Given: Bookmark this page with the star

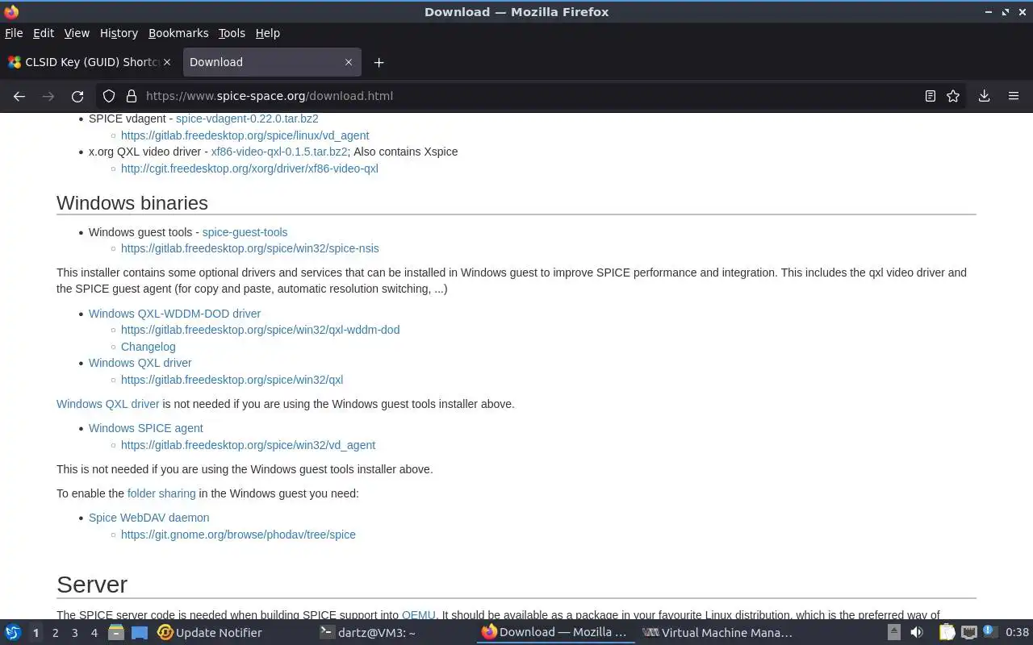Looking at the screenshot, I should (x=953, y=96).
